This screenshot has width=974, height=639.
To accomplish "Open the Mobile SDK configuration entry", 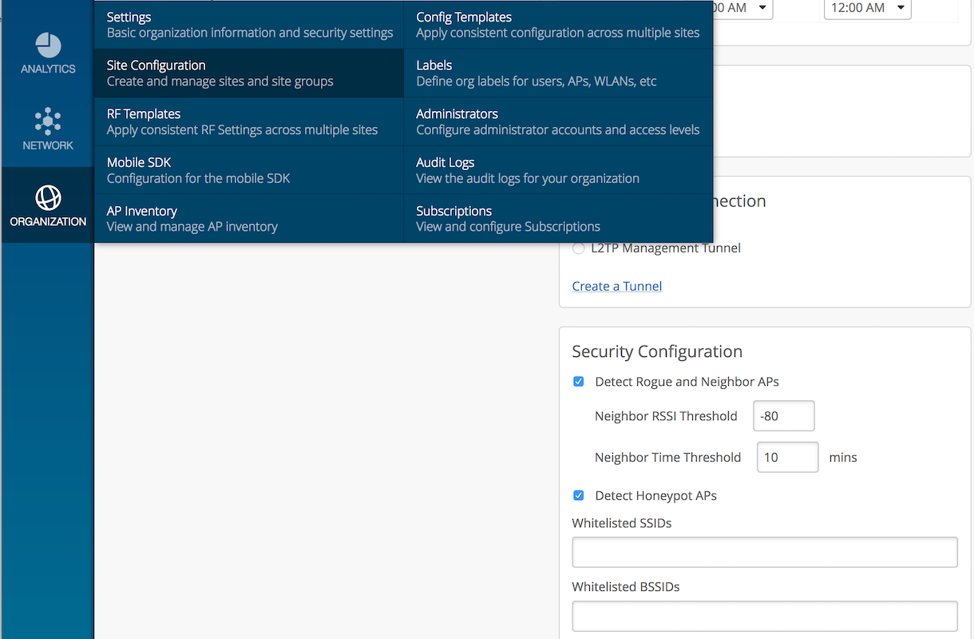I will click(249, 170).
